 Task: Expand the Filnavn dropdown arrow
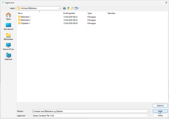click(x=148, y=111)
